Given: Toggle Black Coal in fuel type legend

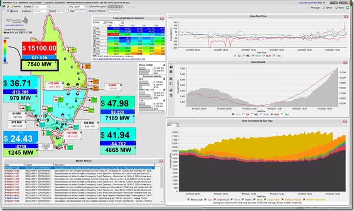Looking at the screenshot, I should pyautogui.click(x=189, y=199).
